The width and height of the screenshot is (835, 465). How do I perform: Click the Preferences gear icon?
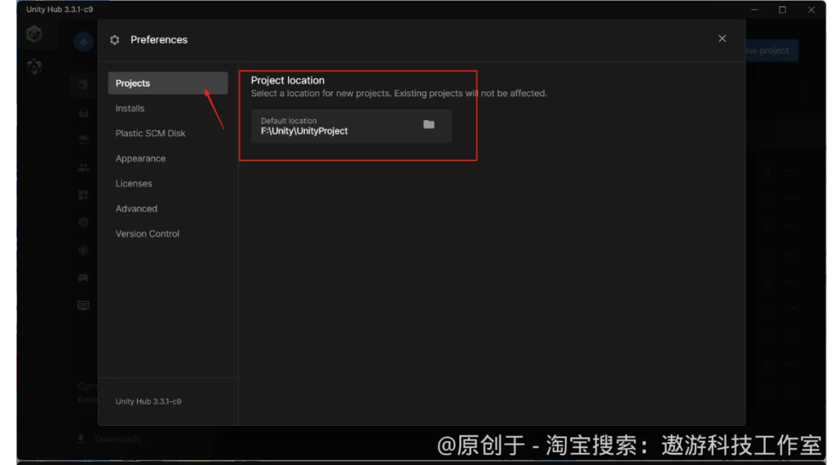pyautogui.click(x=114, y=40)
